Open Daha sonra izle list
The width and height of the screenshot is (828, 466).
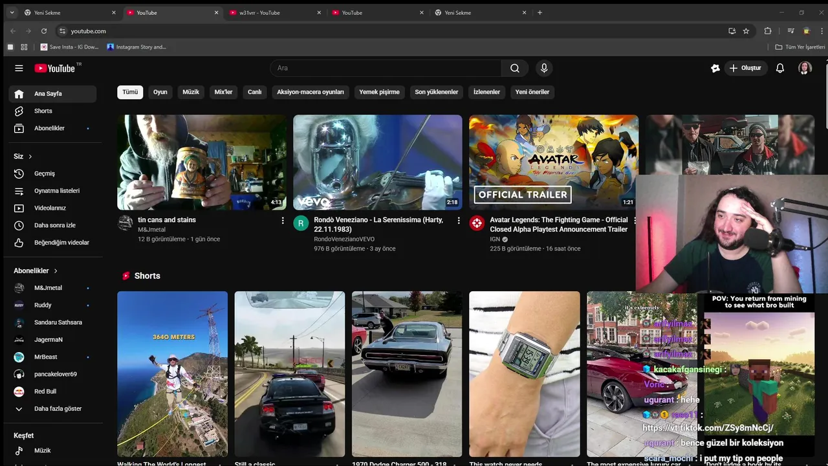tap(52, 225)
